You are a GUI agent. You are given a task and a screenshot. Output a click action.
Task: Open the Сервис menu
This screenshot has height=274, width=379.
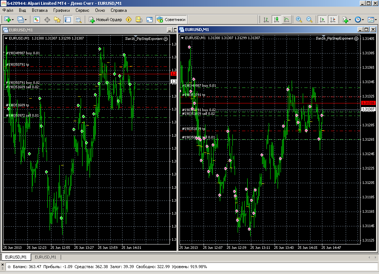point(82,10)
